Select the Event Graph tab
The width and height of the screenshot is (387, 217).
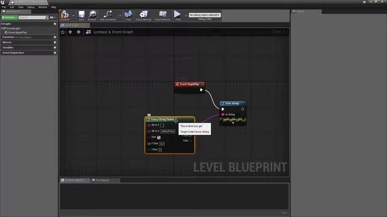tap(75, 25)
